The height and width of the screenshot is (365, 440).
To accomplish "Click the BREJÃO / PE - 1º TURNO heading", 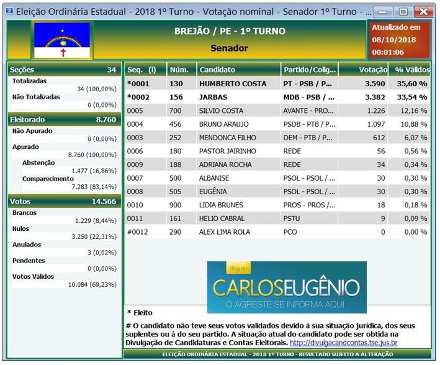I will click(230, 31).
